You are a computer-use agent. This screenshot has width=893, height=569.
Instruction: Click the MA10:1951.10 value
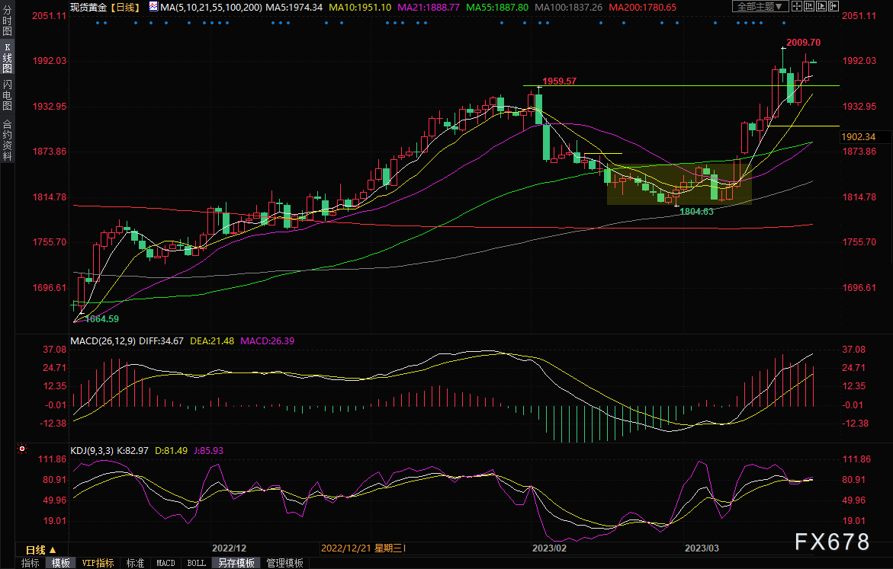click(360, 8)
